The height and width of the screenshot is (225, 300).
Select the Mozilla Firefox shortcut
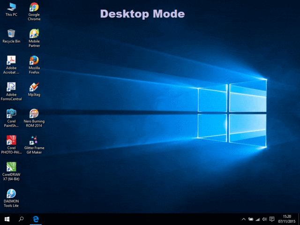tap(34, 65)
